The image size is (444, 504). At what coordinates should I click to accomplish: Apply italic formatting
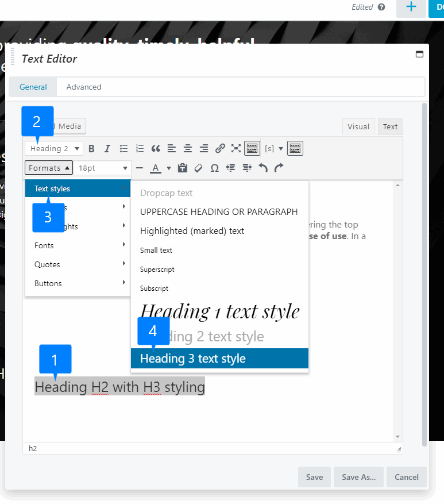[x=107, y=148]
